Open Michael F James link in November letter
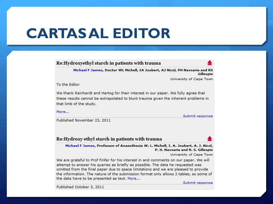 tap(88, 70)
